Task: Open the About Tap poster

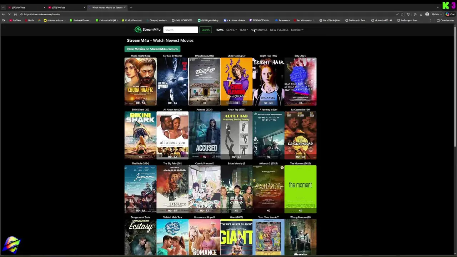Action: pyautogui.click(x=236, y=135)
